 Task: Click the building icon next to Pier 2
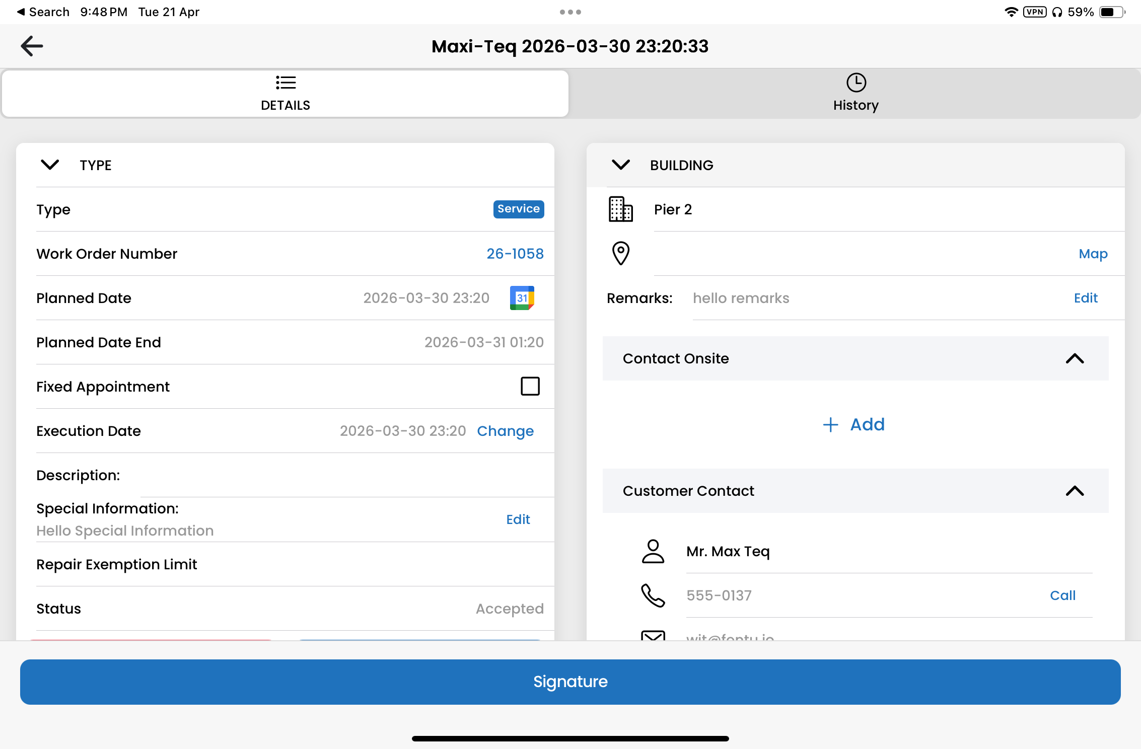coord(620,209)
